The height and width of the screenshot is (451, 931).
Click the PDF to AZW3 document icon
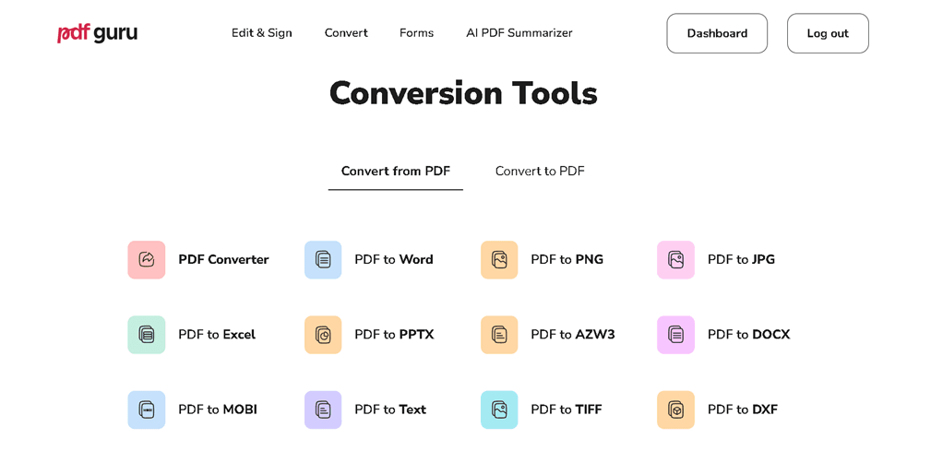[499, 335]
